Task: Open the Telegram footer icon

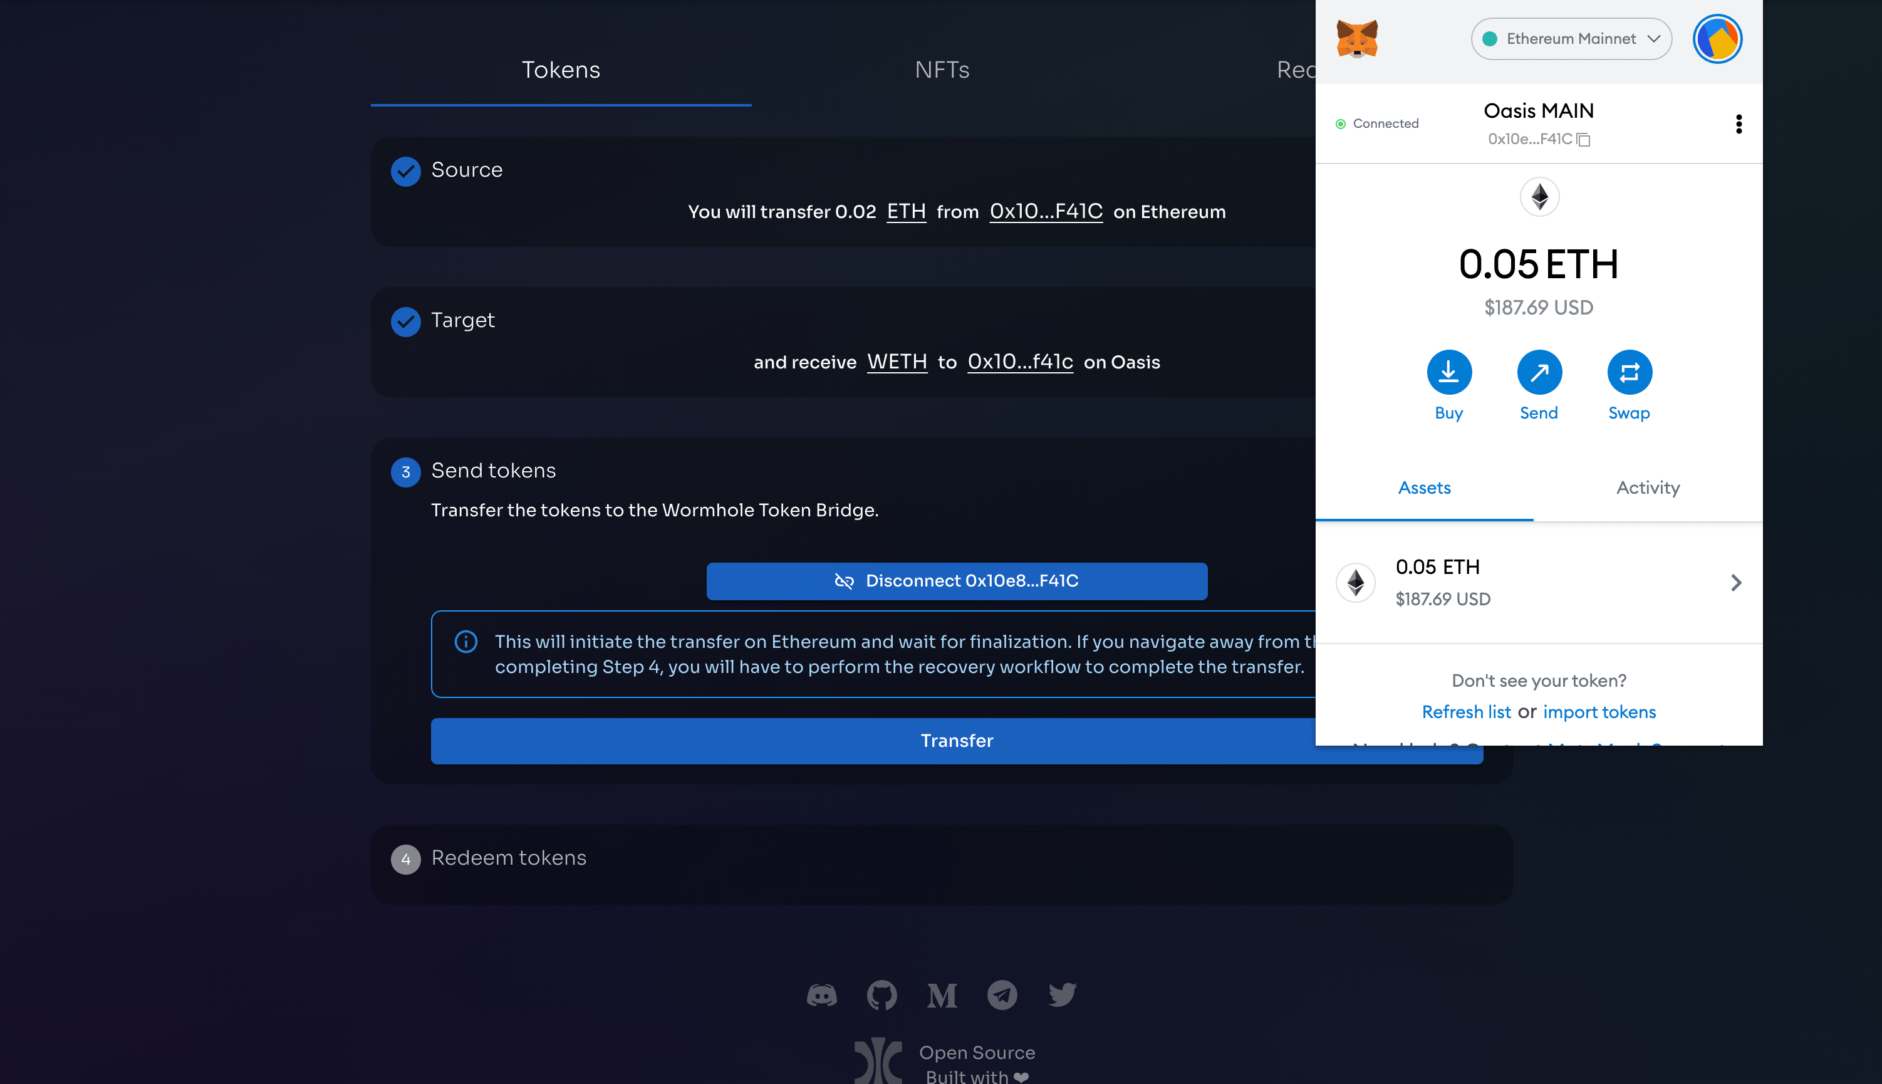Action: (1002, 994)
